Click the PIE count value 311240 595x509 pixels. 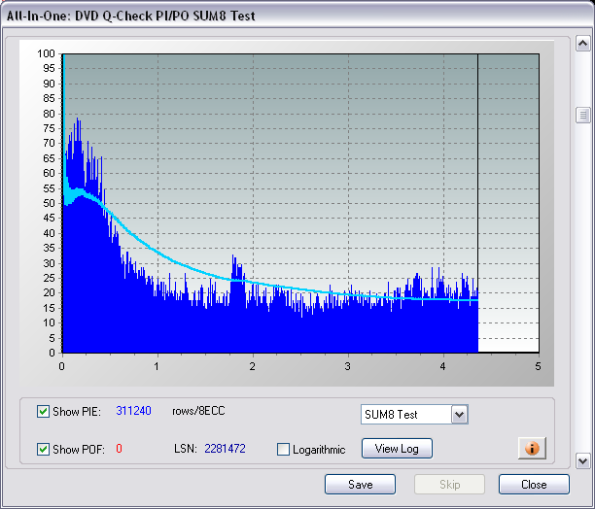[x=133, y=411]
